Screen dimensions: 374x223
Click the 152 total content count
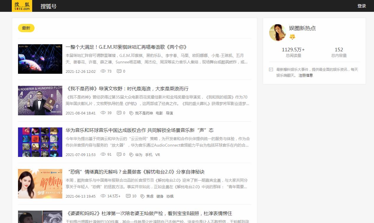(339, 50)
